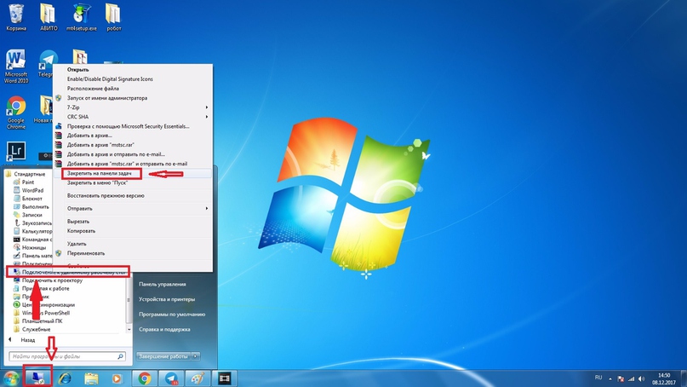Open Windows Media Player from taskbar
687x387 pixels.
117,378
